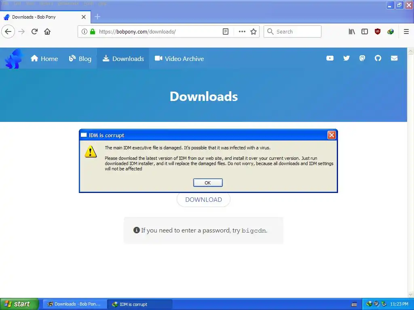This screenshot has height=310, width=414.
Task: Click the IDM extension icon in toolbar
Action: tap(391, 31)
